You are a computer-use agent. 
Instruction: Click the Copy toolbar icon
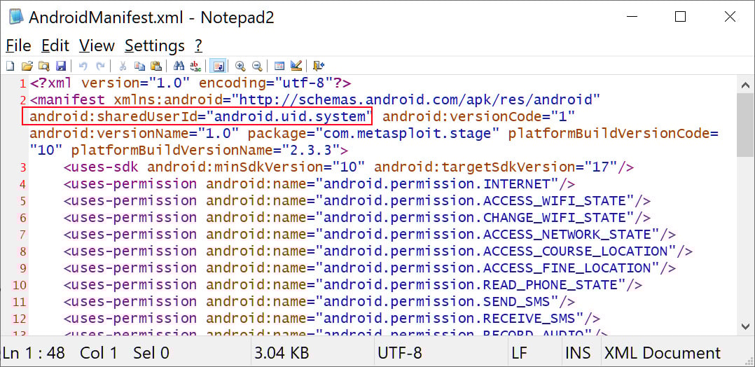pos(139,66)
